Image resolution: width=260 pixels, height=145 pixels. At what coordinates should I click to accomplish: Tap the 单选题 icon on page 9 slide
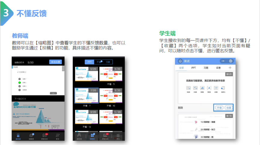(x=188, y=88)
